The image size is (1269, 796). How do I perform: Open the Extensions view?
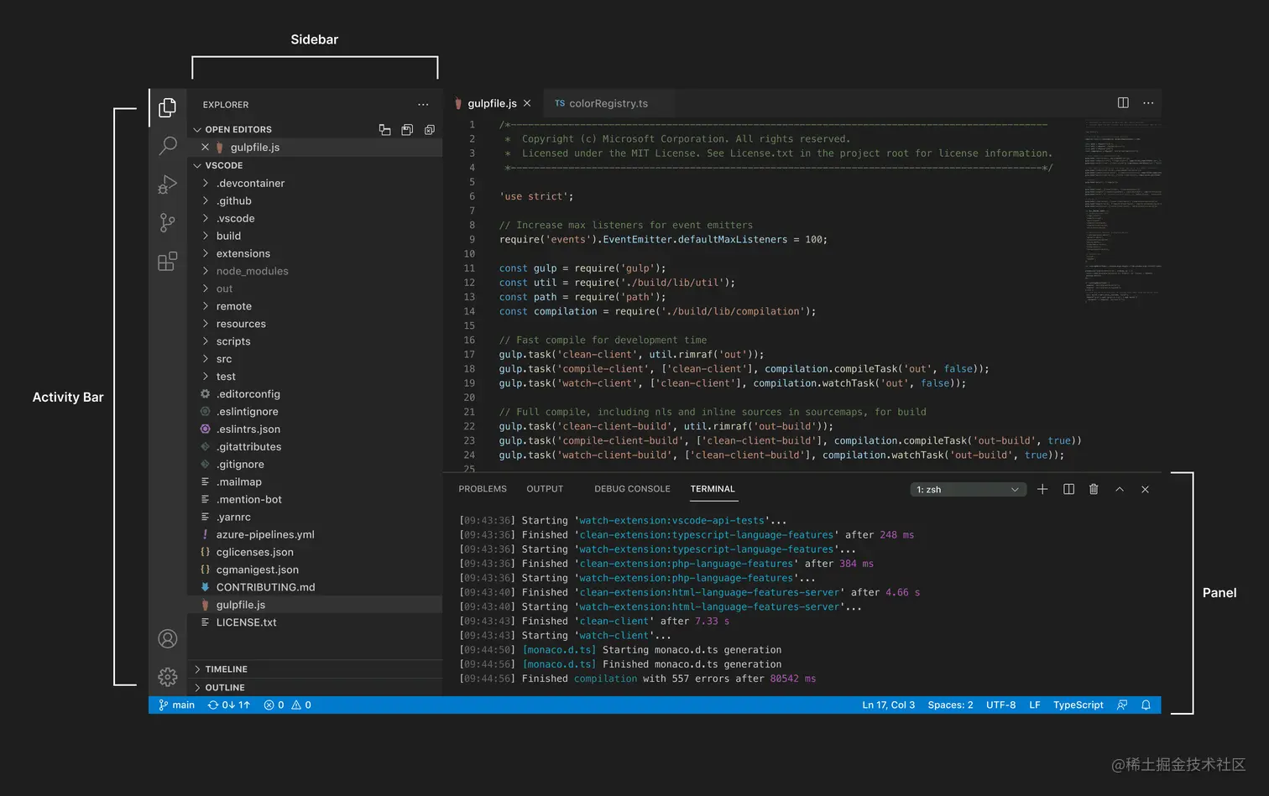tap(168, 262)
